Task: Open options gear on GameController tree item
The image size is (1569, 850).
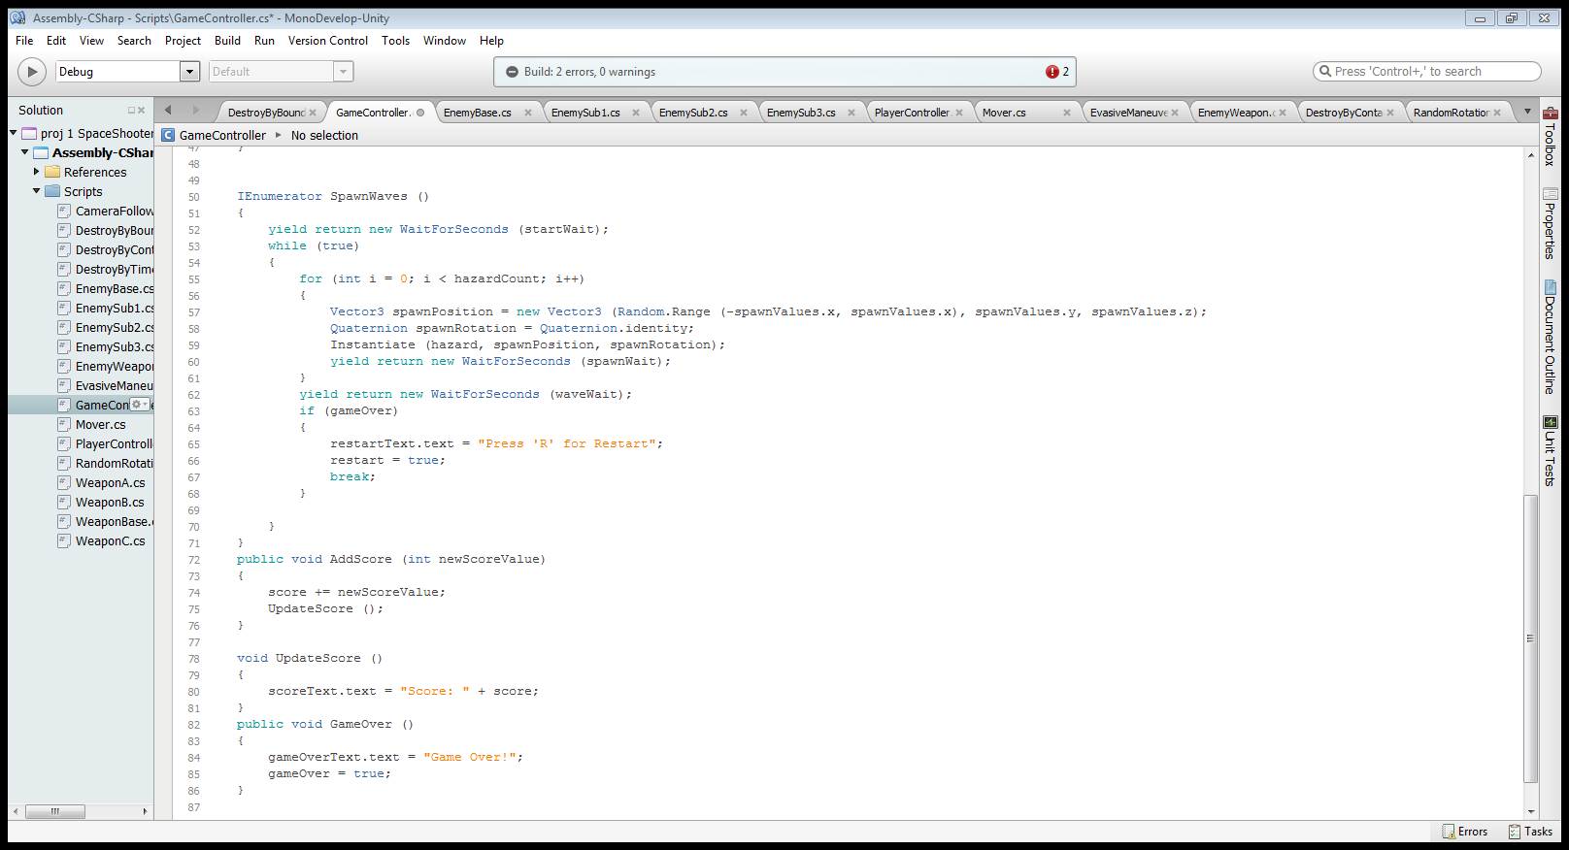Action: pyautogui.click(x=140, y=405)
